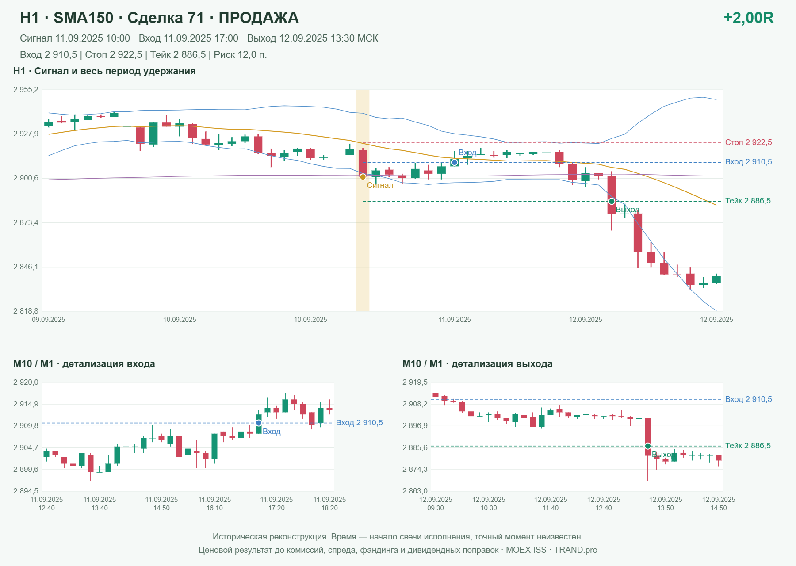Click the 11.09.2025 17:20 time label
Image resolution: width=796 pixels, height=566 pixels.
pos(276,504)
